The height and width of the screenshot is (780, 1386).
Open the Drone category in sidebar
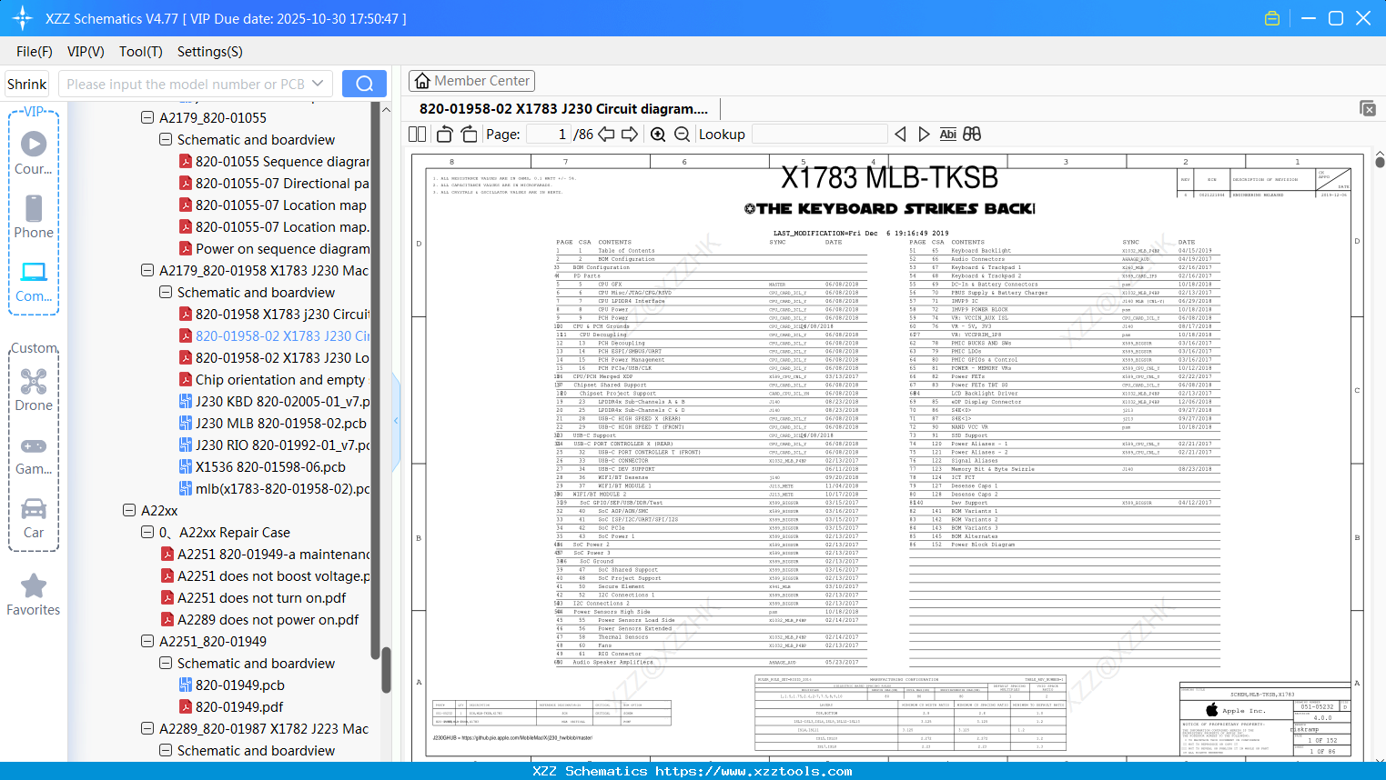point(34,390)
